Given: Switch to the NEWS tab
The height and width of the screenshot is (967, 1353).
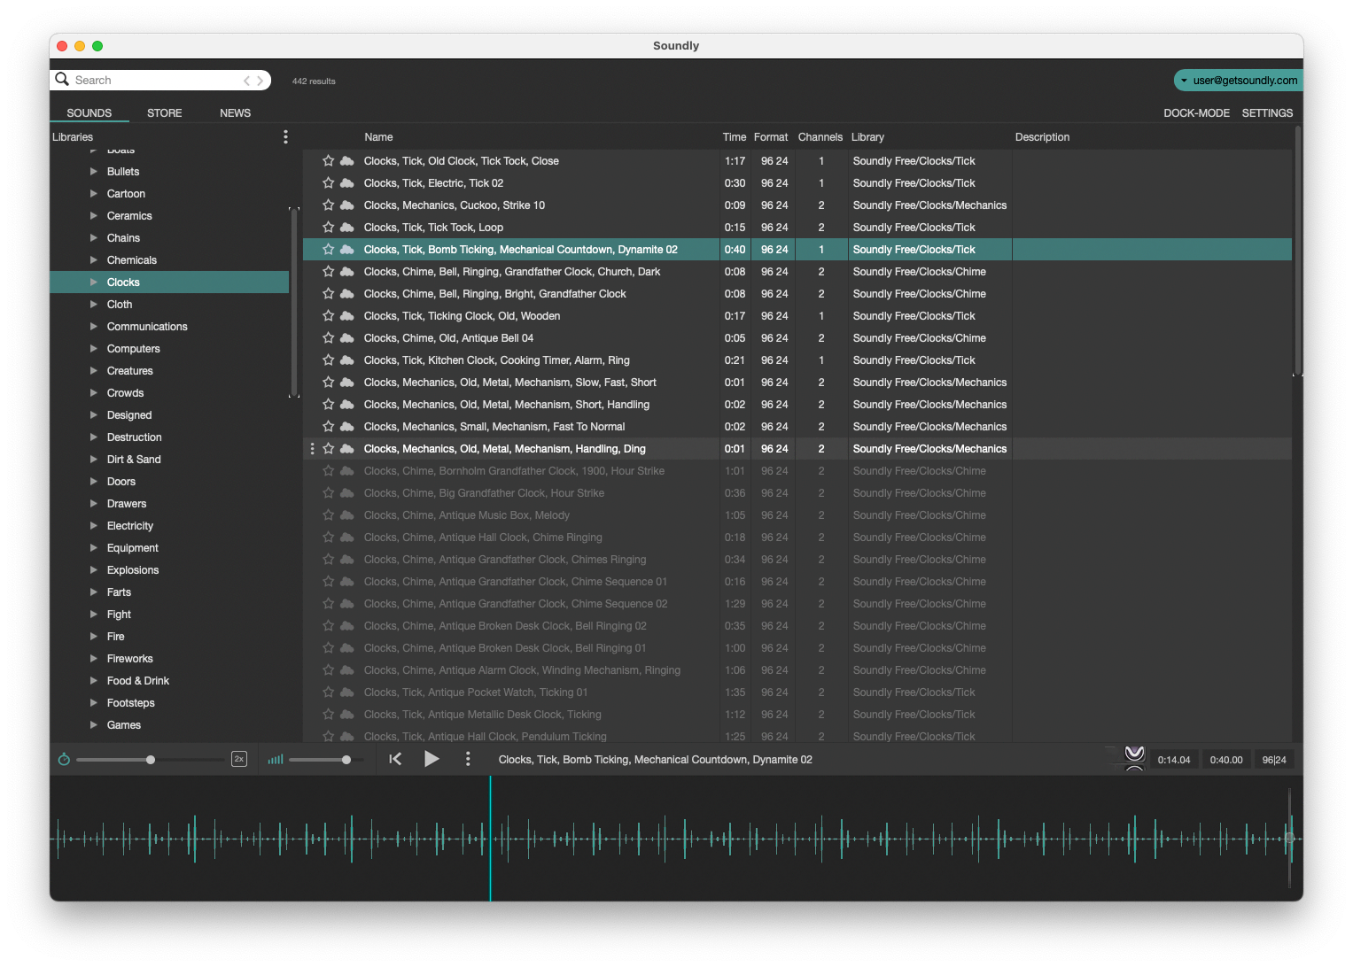Looking at the screenshot, I should (x=236, y=113).
